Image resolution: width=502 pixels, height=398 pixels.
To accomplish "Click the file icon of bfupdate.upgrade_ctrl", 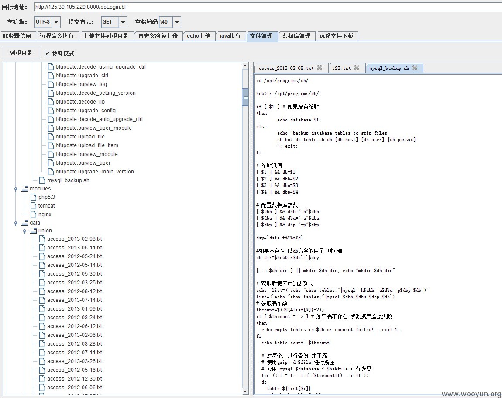I will (x=51, y=76).
